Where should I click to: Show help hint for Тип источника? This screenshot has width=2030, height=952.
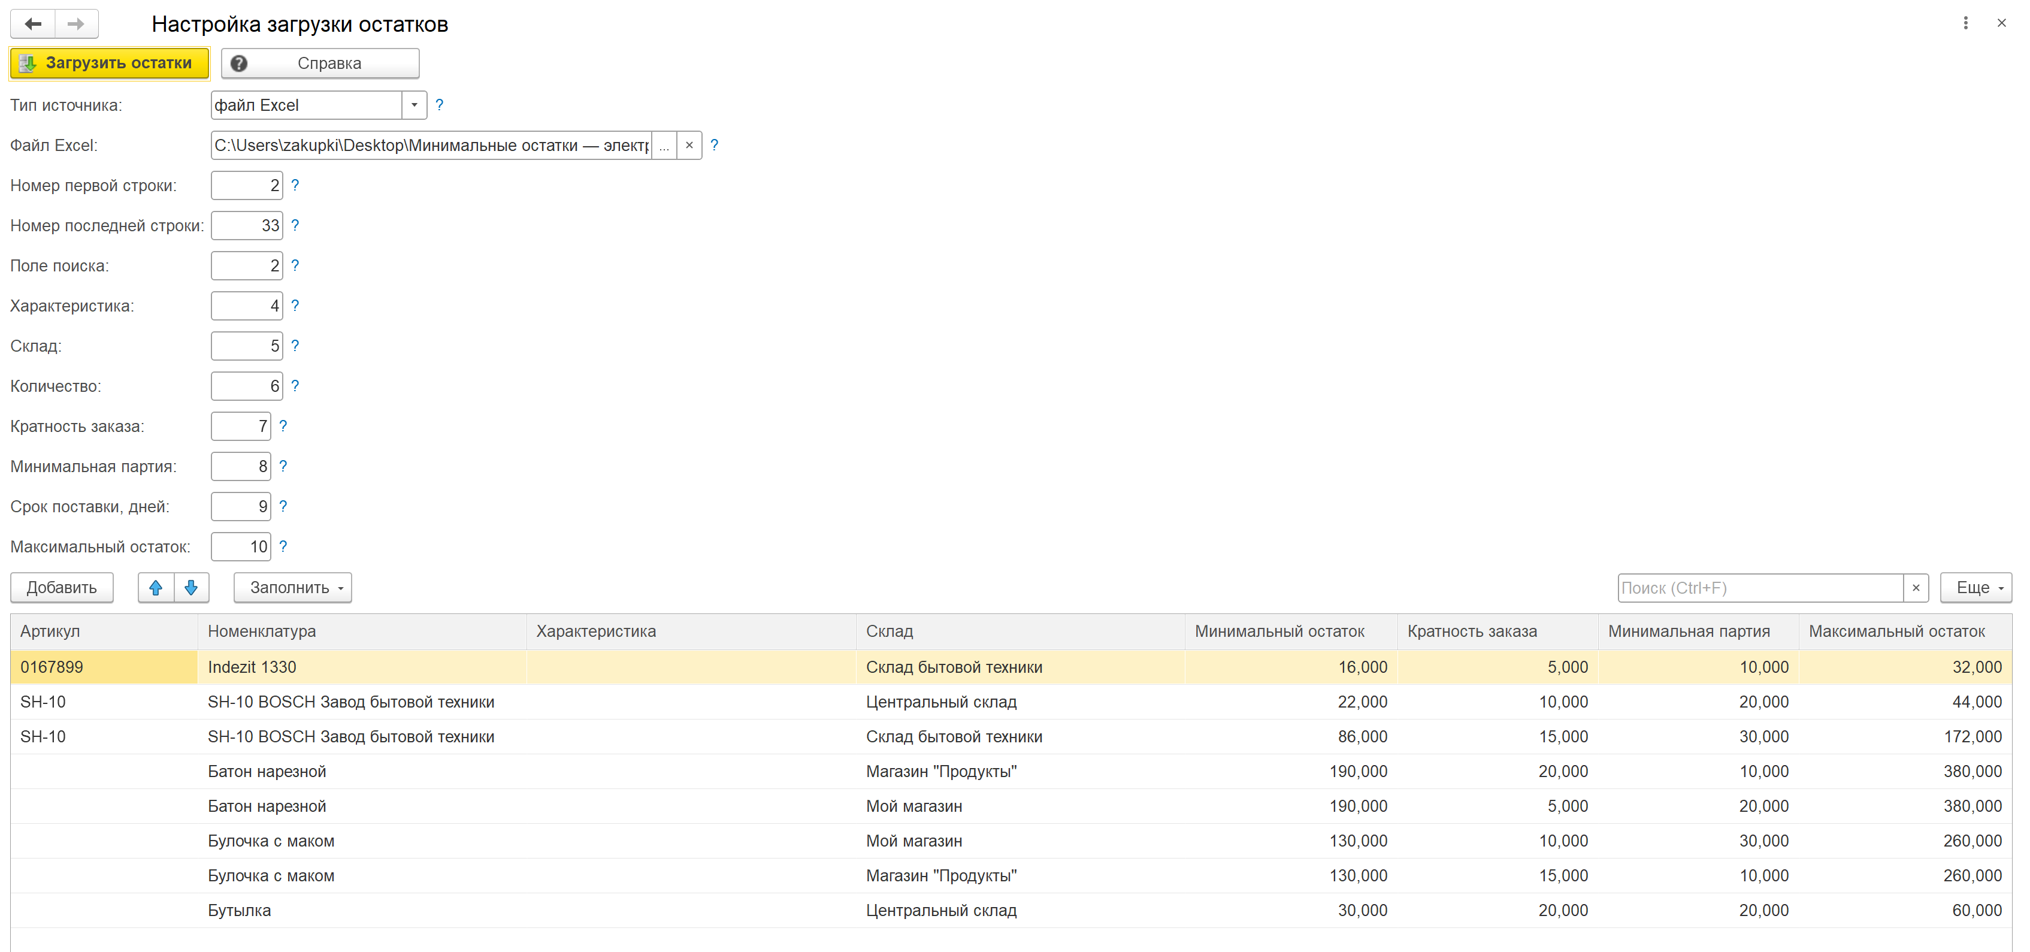(x=440, y=105)
